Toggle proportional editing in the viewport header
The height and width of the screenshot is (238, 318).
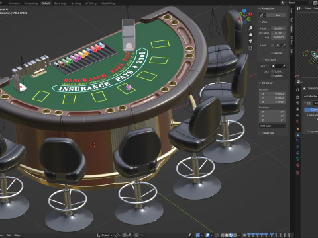(136, 235)
